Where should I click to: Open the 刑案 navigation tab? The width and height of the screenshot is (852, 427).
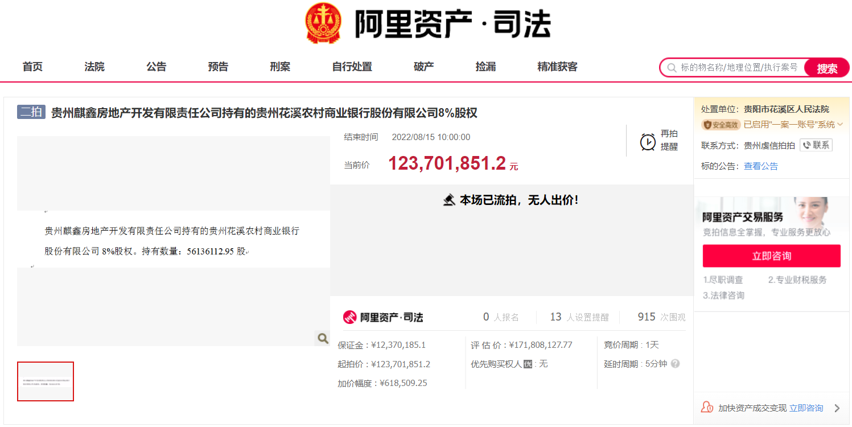coord(280,67)
